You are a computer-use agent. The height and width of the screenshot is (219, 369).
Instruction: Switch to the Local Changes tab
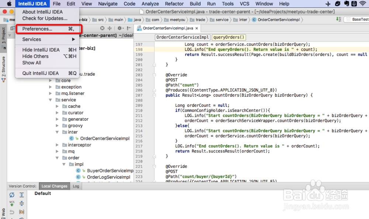coord(54,186)
